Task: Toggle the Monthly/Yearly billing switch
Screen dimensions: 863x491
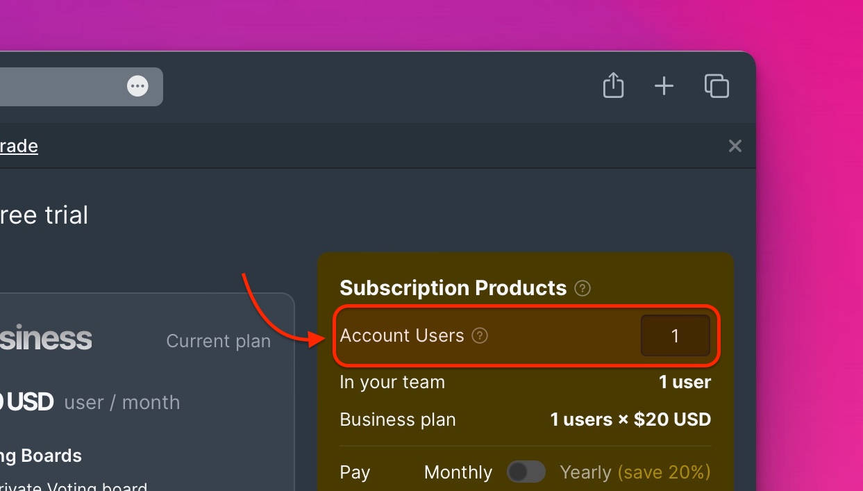Action: (x=526, y=472)
